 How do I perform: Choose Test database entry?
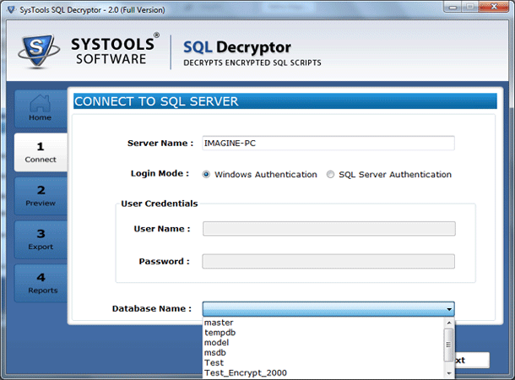[323, 363]
